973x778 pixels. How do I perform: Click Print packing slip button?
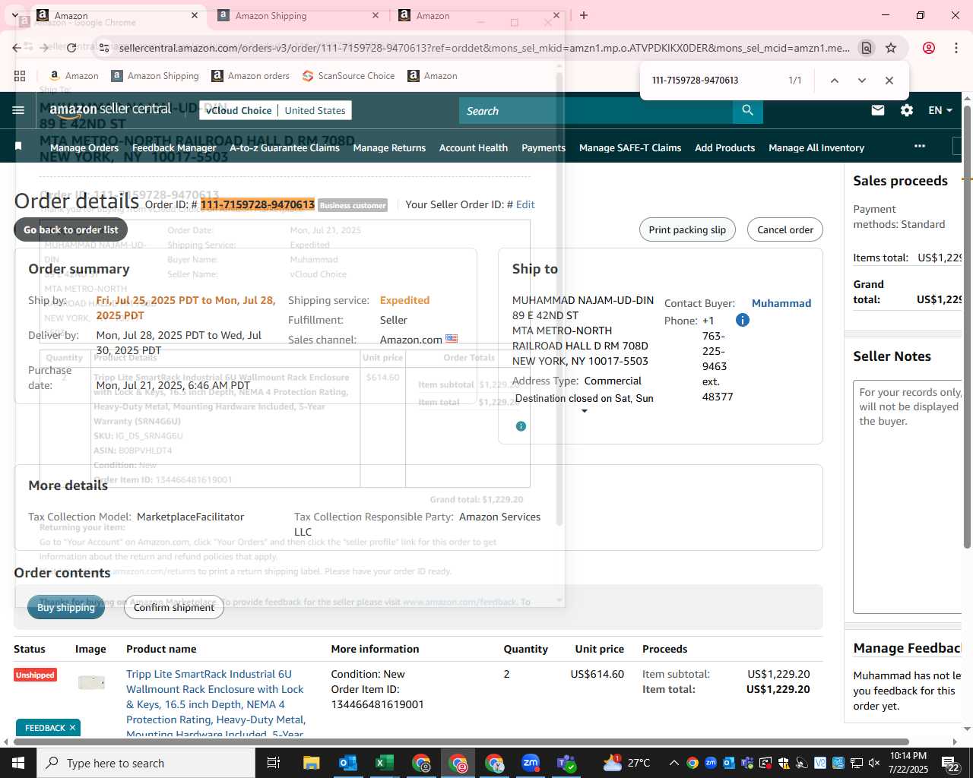(x=687, y=229)
